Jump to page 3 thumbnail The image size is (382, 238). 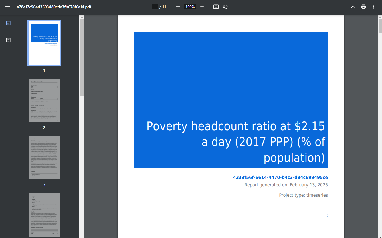(x=44, y=158)
